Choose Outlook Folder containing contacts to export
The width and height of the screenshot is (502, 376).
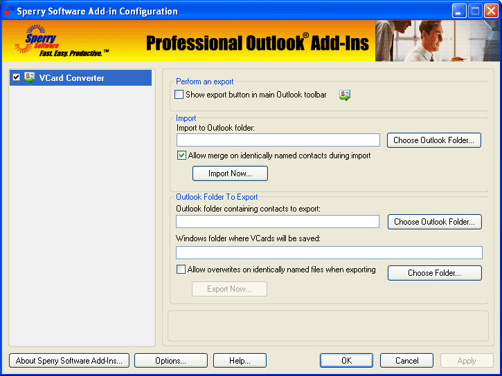[434, 222]
